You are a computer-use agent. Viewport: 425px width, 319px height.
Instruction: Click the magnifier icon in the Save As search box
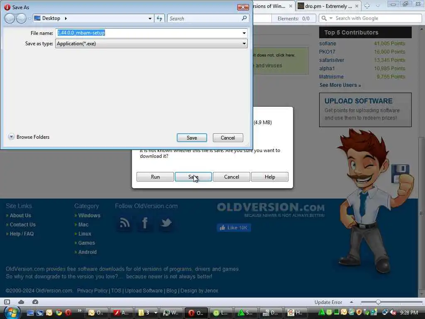coord(244,18)
